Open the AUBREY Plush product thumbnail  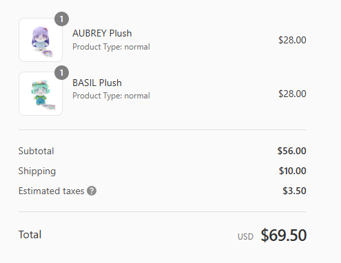point(41,40)
